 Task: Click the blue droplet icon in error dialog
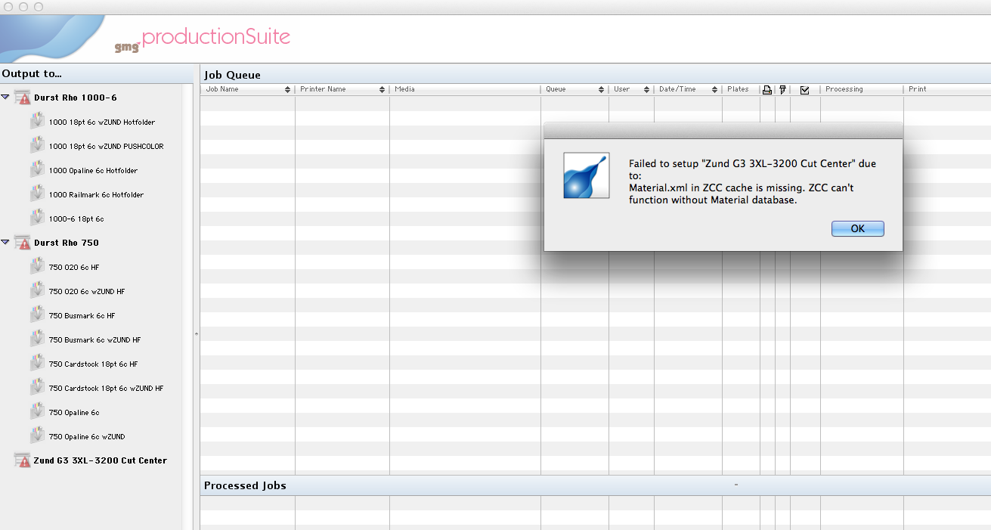586,175
